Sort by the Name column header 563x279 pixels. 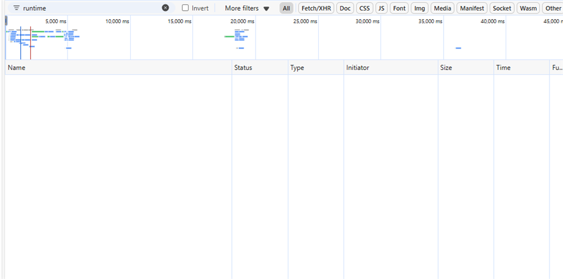coord(17,67)
